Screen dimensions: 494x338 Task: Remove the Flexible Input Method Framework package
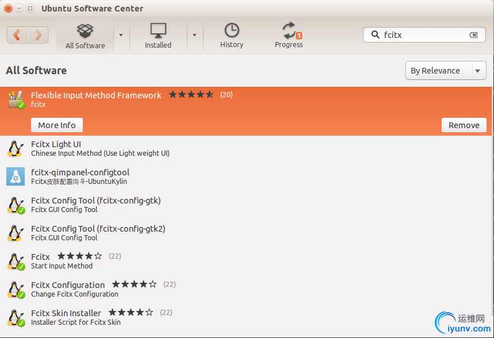pyautogui.click(x=464, y=125)
